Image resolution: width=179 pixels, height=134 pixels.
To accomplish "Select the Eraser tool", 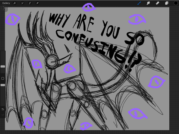I will coord(157,3).
